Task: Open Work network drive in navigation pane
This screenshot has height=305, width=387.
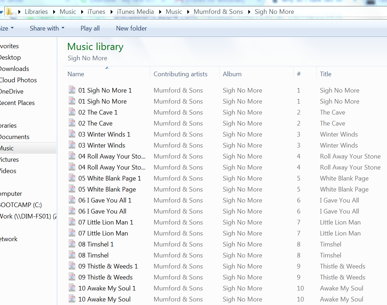Action: click(28, 216)
